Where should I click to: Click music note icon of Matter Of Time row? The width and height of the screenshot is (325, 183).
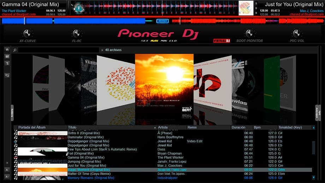[16, 174]
